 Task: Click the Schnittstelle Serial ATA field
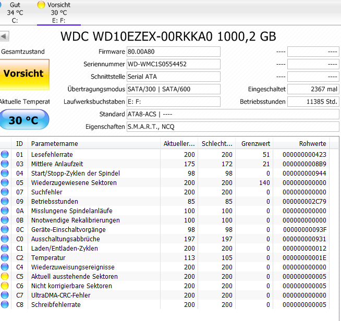click(174, 77)
